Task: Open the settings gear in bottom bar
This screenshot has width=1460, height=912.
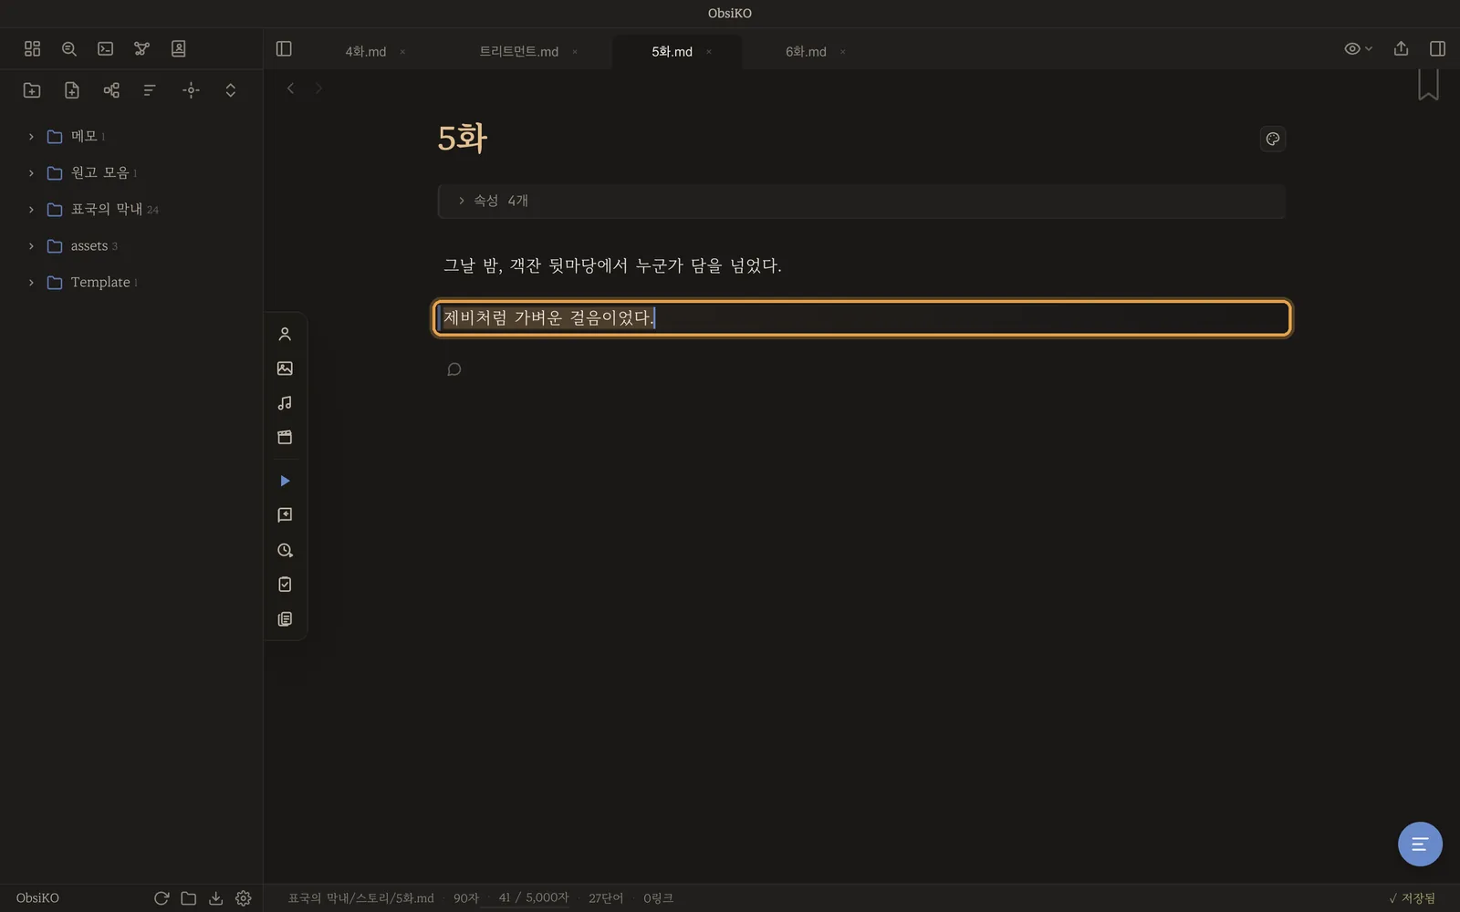Action: click(243, 898)
